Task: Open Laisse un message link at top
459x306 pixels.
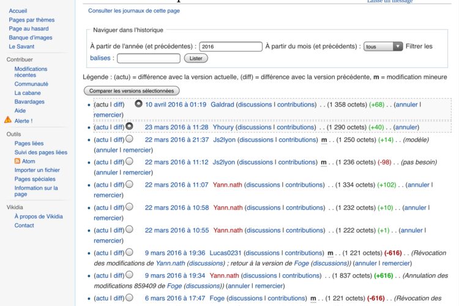Action: click(390, 1)
